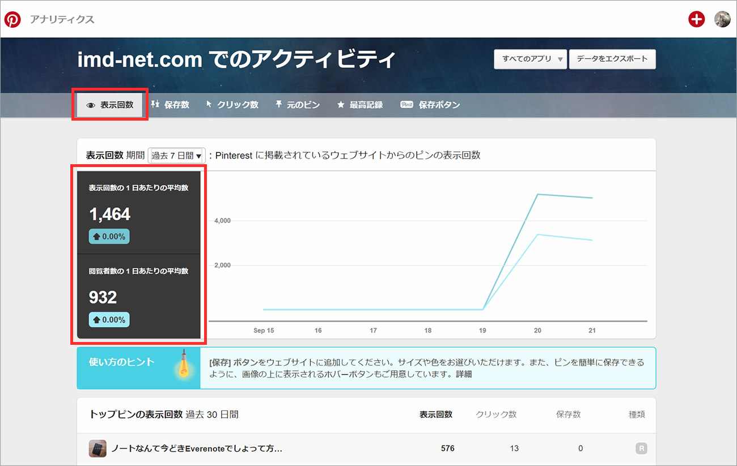Select the 932 average viewers card
The width and height of the screenshot is (737, 466).
(139, 296)
